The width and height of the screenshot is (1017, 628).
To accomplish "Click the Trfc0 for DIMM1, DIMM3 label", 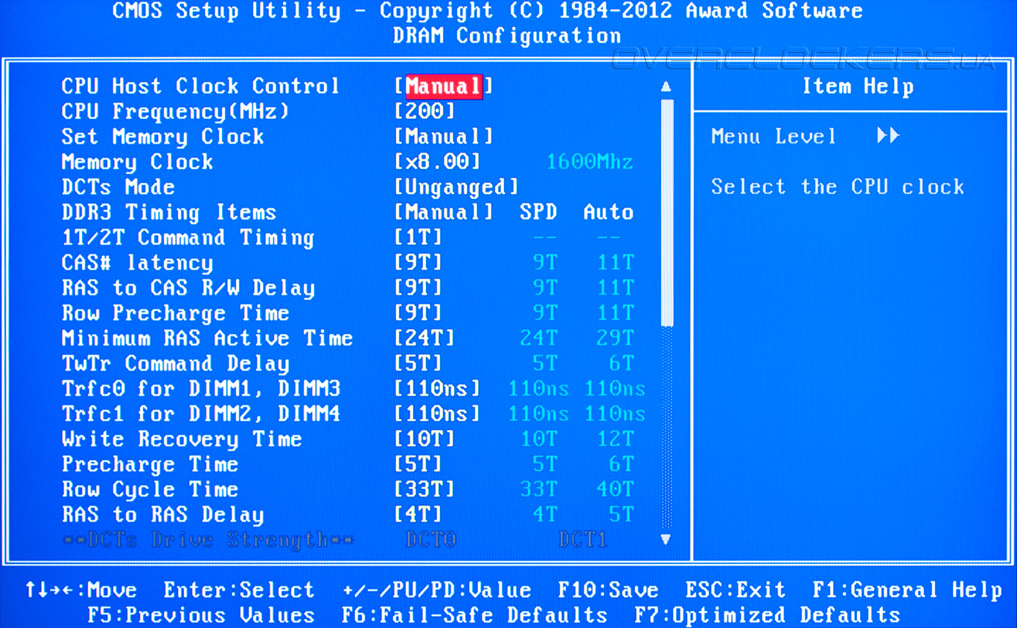I will click(201, 390).
